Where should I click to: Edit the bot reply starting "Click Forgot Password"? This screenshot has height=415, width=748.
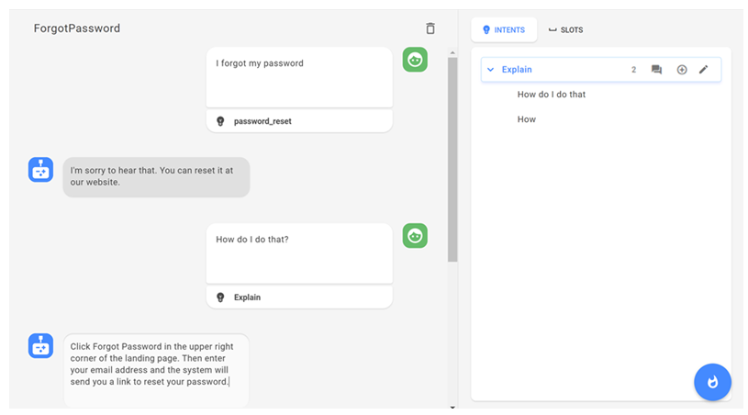point(156,370)
